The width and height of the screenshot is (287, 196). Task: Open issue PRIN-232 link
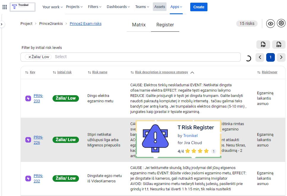38,179
